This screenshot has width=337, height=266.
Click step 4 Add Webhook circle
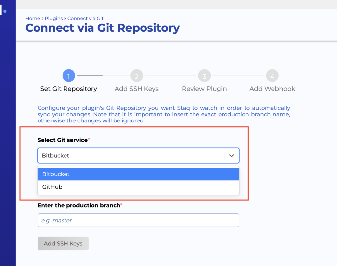click(272, 75)
